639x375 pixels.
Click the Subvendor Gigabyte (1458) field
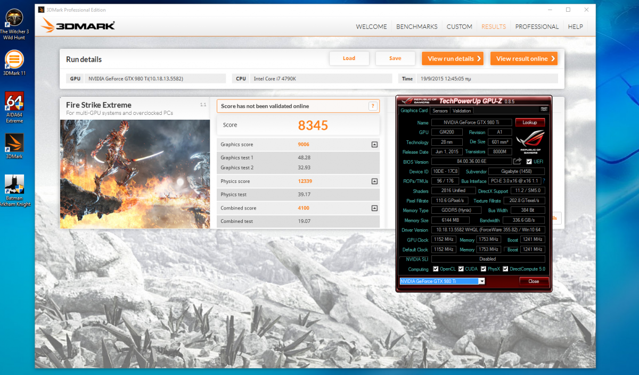pyautogui.click(x=516, y=171)
